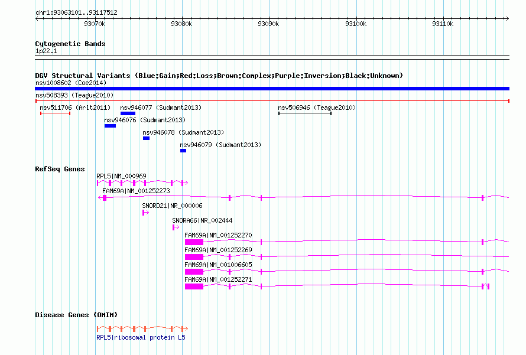The image size is (526, 355).
Task: Click the DGV Structural Variants track title
Action: coord(219,76)
